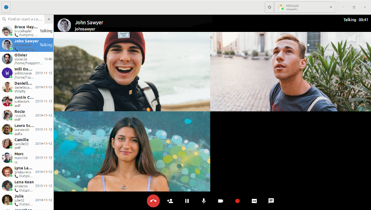Click Laura Sc...'s avatar picture
Viewport: 371px width, 210px height.
tap(7, 130)
